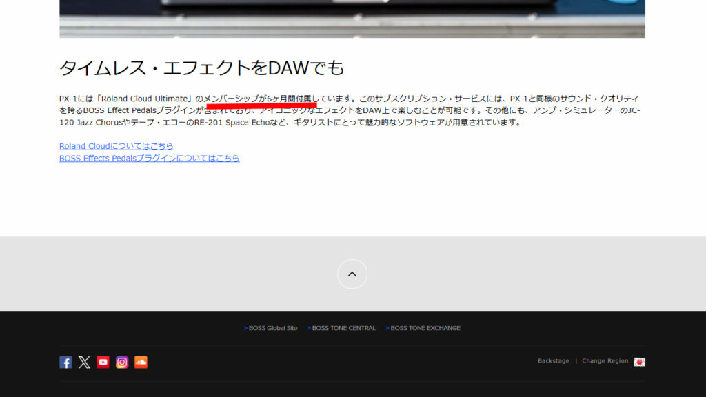
Task: Click the タイムレス・エフェクトをDAWでも heading
Action: tap(201, 68)
